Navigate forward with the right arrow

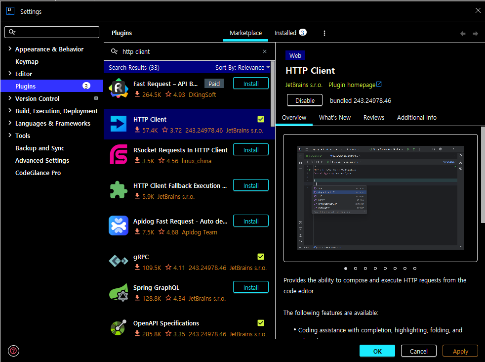(x=476, y=34)
